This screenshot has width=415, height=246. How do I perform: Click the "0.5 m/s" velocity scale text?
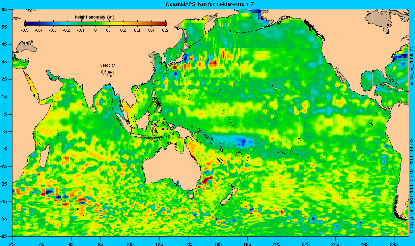[108, 72]
